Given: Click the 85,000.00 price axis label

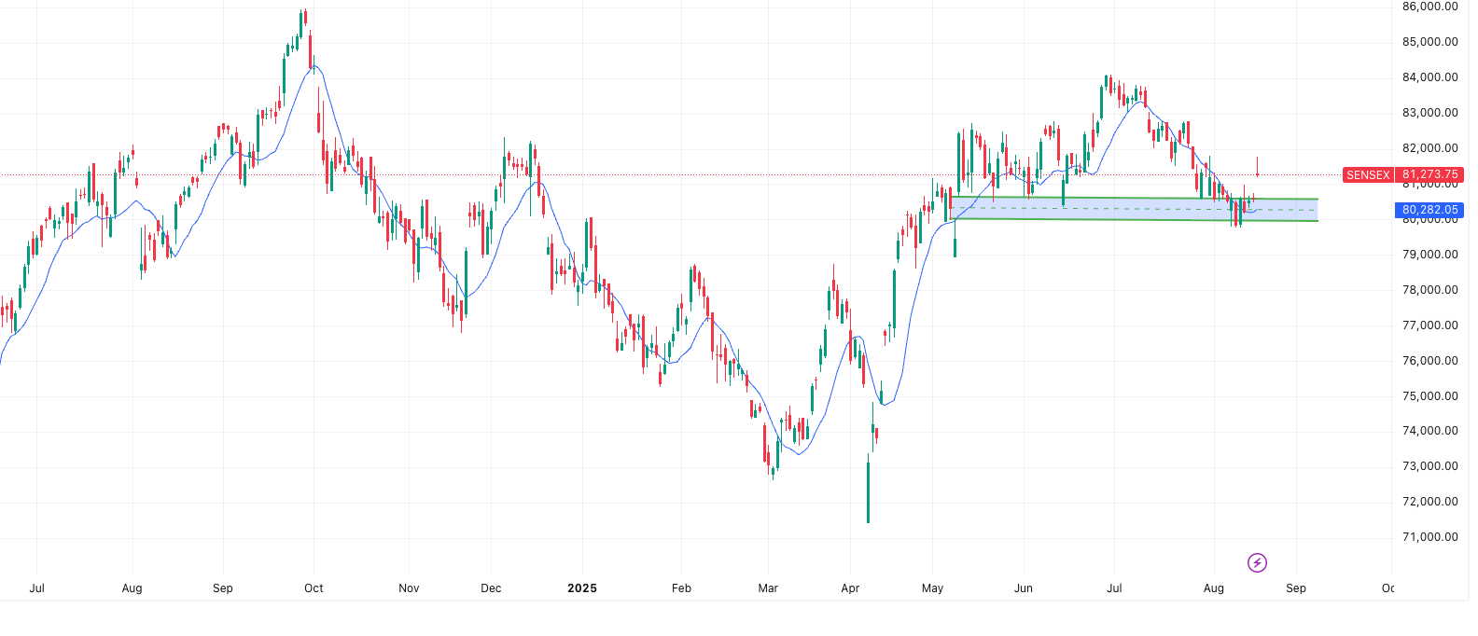Looking at the screenshot, I should [1429, 42].
